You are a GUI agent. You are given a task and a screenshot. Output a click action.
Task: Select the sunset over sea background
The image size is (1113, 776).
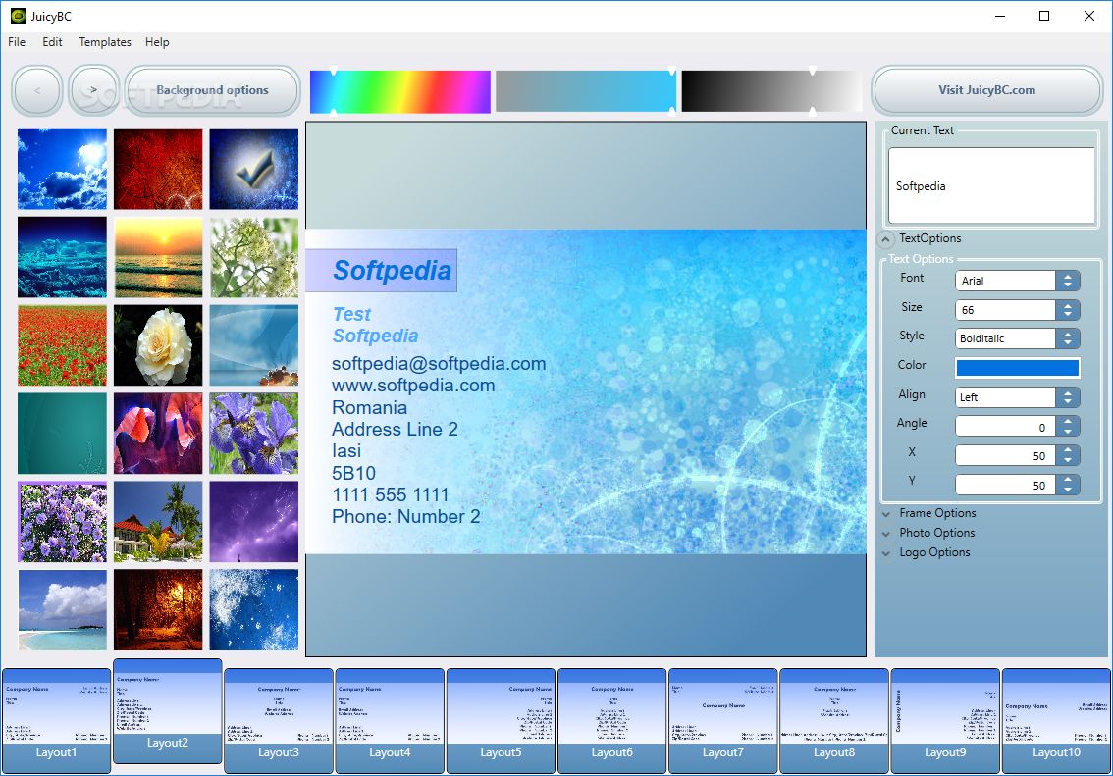(158, 257)
